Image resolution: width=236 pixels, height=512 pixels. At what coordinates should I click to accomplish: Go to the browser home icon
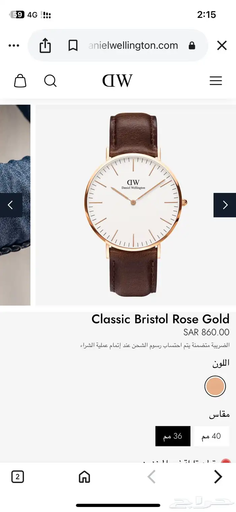click(x=84, y=477)
